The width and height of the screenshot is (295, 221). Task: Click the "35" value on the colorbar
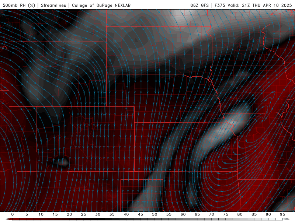pos(112,214)
